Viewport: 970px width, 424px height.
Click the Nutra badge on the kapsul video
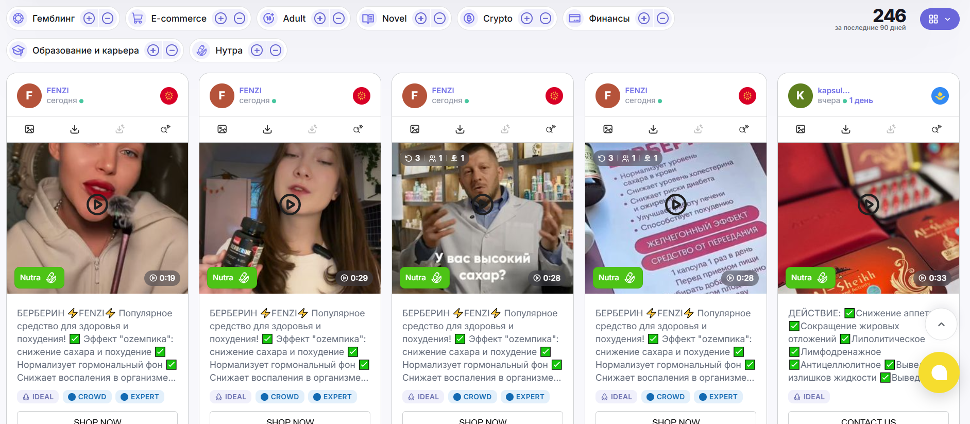tap(810, 278)
